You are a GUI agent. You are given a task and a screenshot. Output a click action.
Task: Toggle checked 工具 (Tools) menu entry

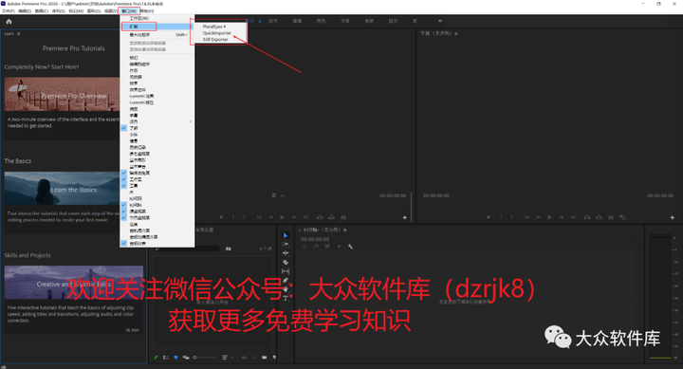pyautogui.click(x=157, y=186)
